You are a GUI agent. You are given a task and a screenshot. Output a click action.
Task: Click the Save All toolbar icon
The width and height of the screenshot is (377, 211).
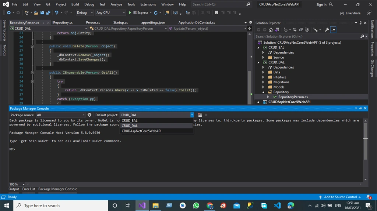coord(48,13)
